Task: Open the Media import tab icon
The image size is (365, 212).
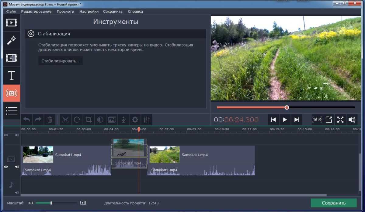Action: 12,23
